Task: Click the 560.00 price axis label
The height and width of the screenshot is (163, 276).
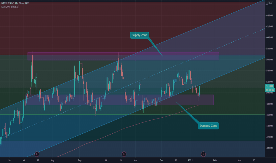Action: point(269,60)
